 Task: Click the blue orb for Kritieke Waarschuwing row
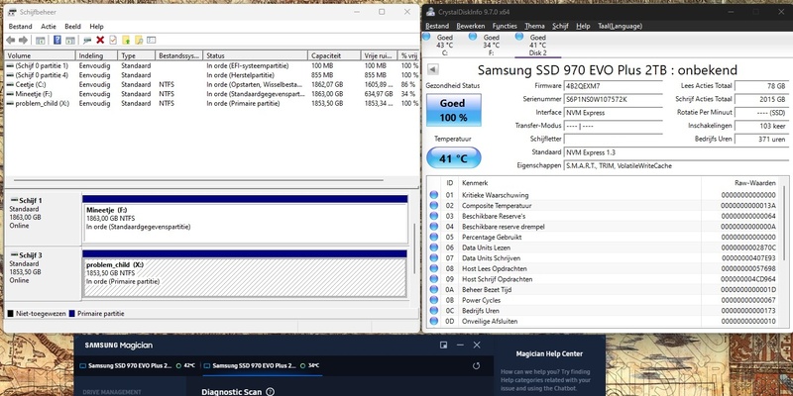pos(434,195)
